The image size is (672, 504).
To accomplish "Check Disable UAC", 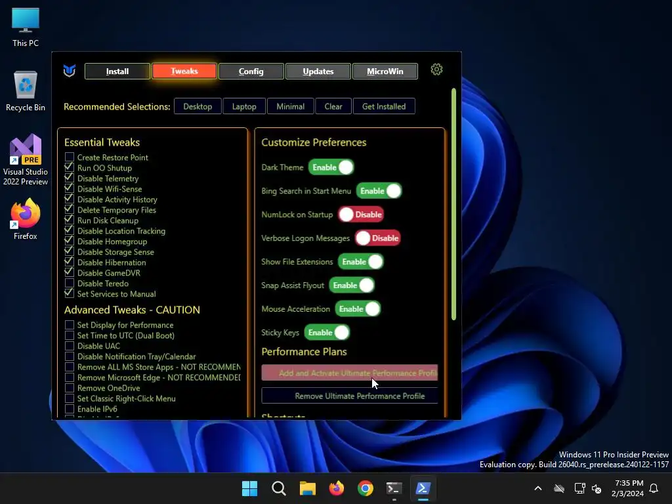I will [70, 346].
